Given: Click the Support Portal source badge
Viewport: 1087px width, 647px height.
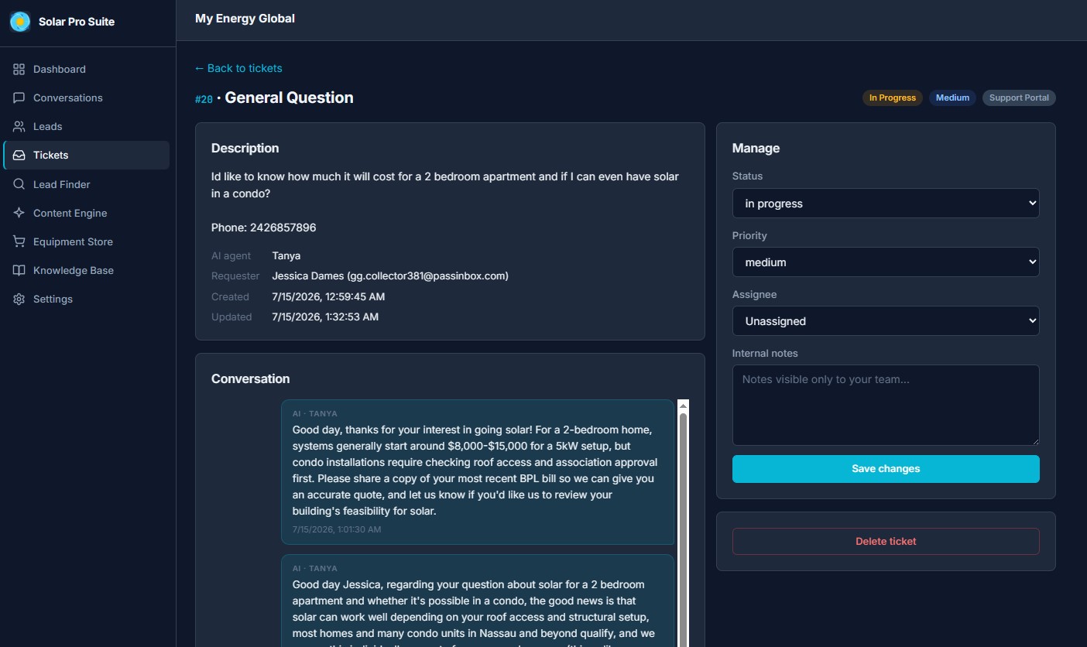Looking at the screenshot, I should point(1019,98).
